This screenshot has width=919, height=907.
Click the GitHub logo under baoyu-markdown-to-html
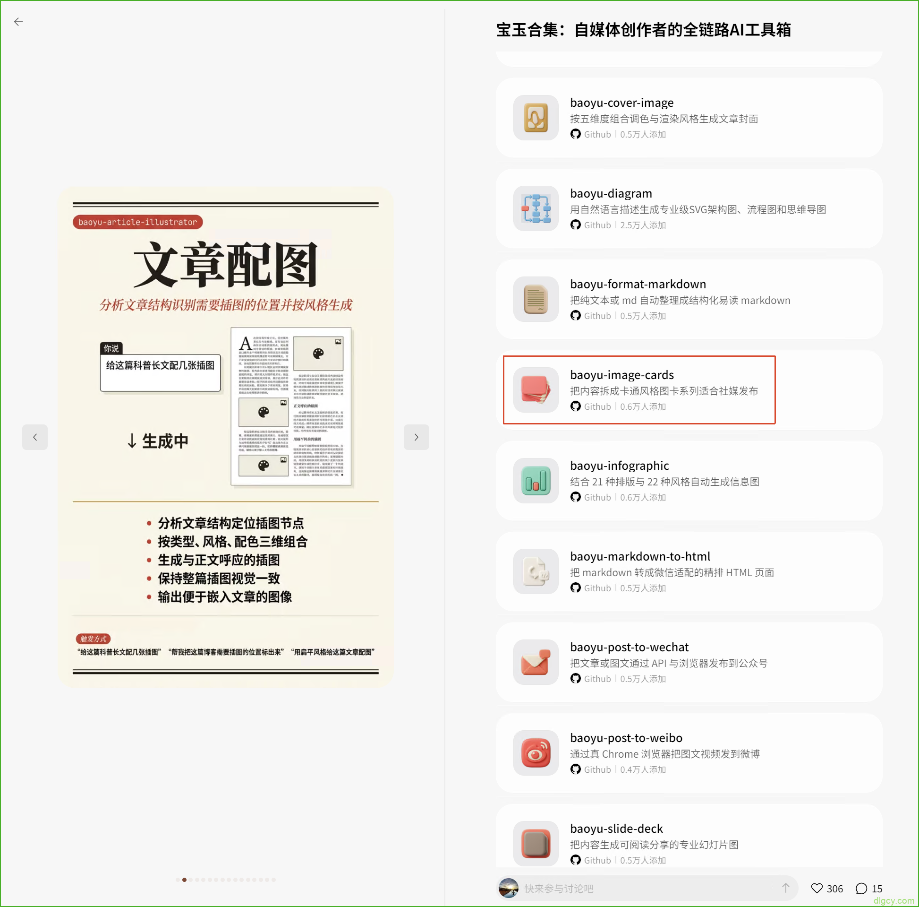pos(576,587)
